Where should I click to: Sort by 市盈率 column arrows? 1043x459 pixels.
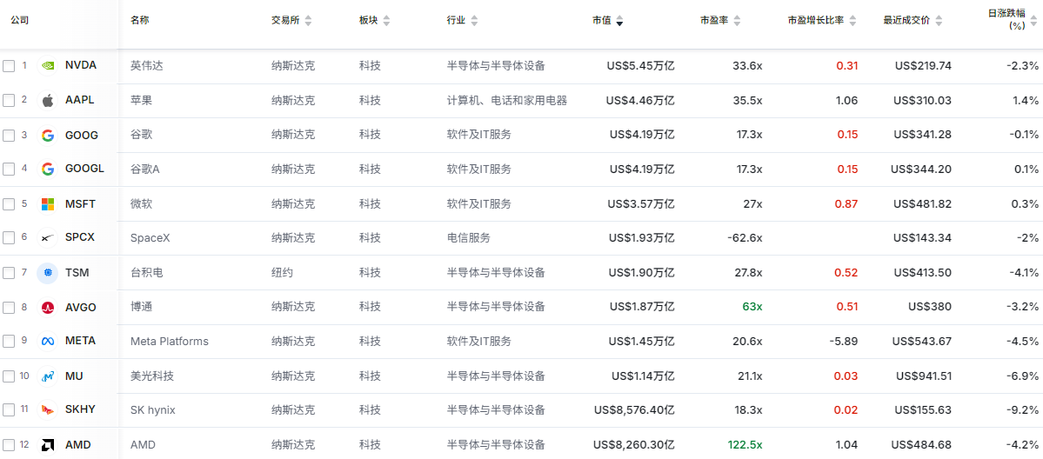pyautogui.click(x=736, y=21)
